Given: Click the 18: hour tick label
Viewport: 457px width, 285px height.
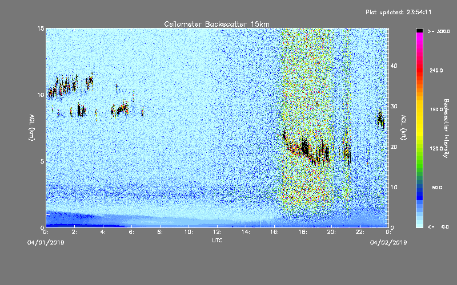Looking at the screenshot, I should [x=303, y=232].
